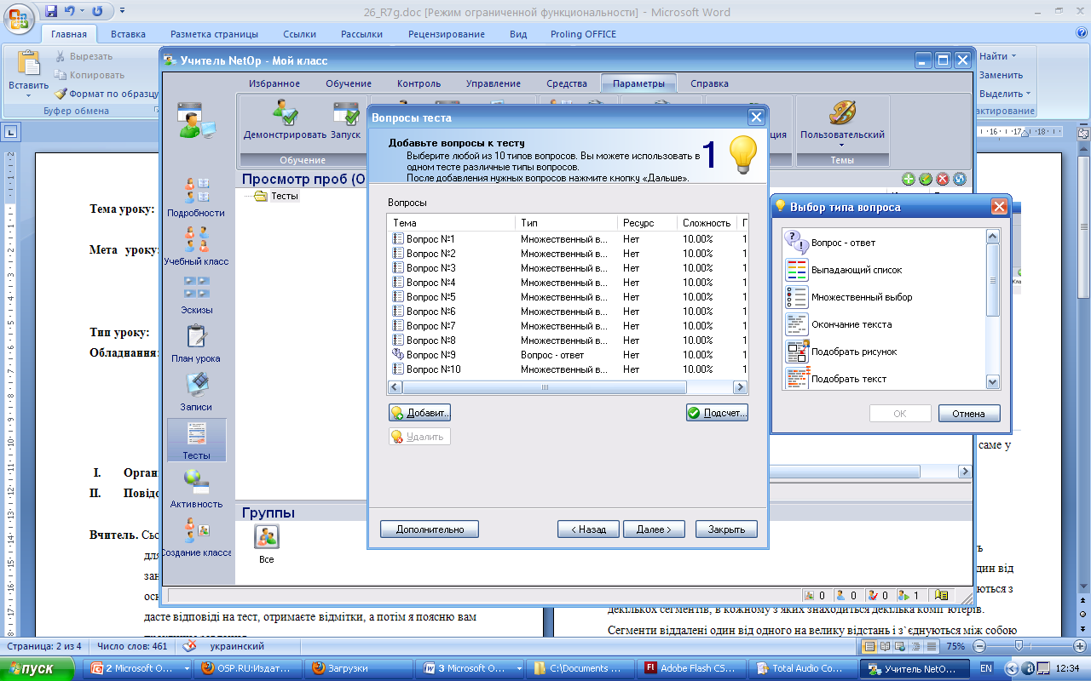Viewport: 1091px width, 681px height.
Task: Choose Выпадающий список question type
Action: (x=844, y=270)
